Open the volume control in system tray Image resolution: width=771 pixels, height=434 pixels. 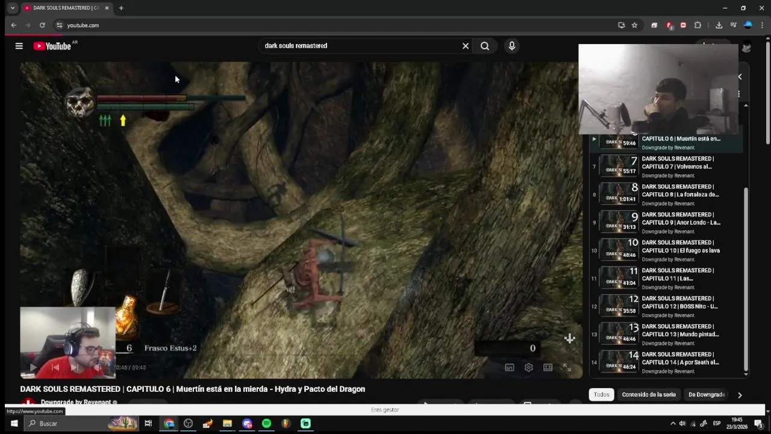point(682,424)
